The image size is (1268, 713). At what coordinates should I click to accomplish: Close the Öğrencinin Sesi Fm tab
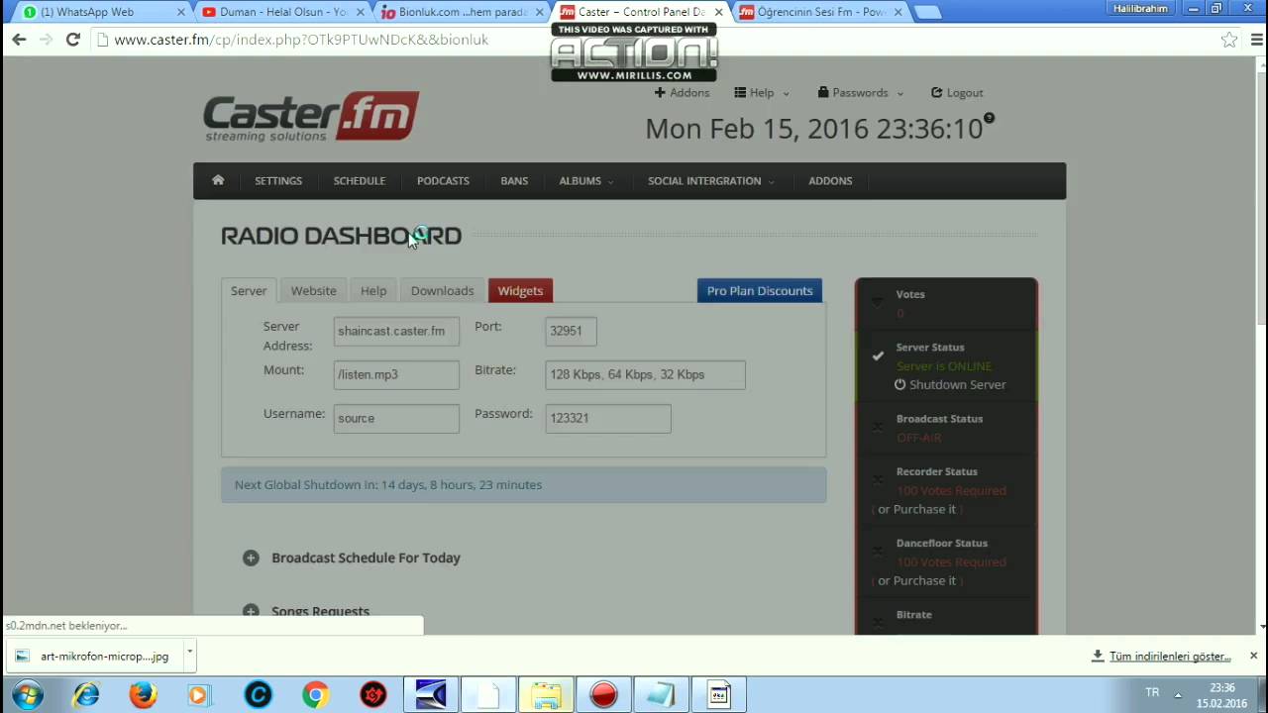898,12
